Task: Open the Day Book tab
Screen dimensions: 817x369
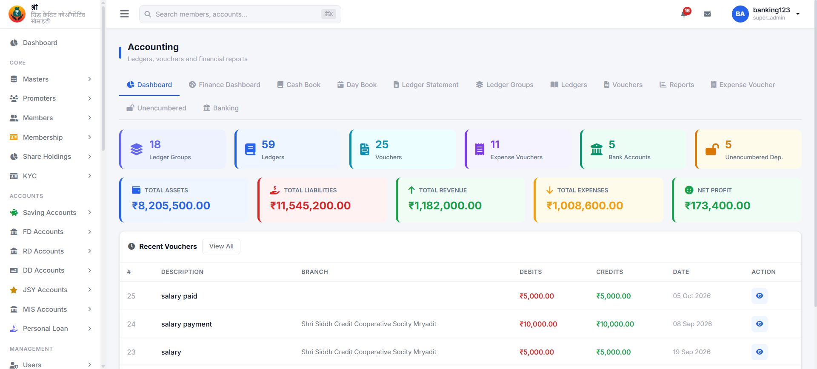Action: coord(357,85)
